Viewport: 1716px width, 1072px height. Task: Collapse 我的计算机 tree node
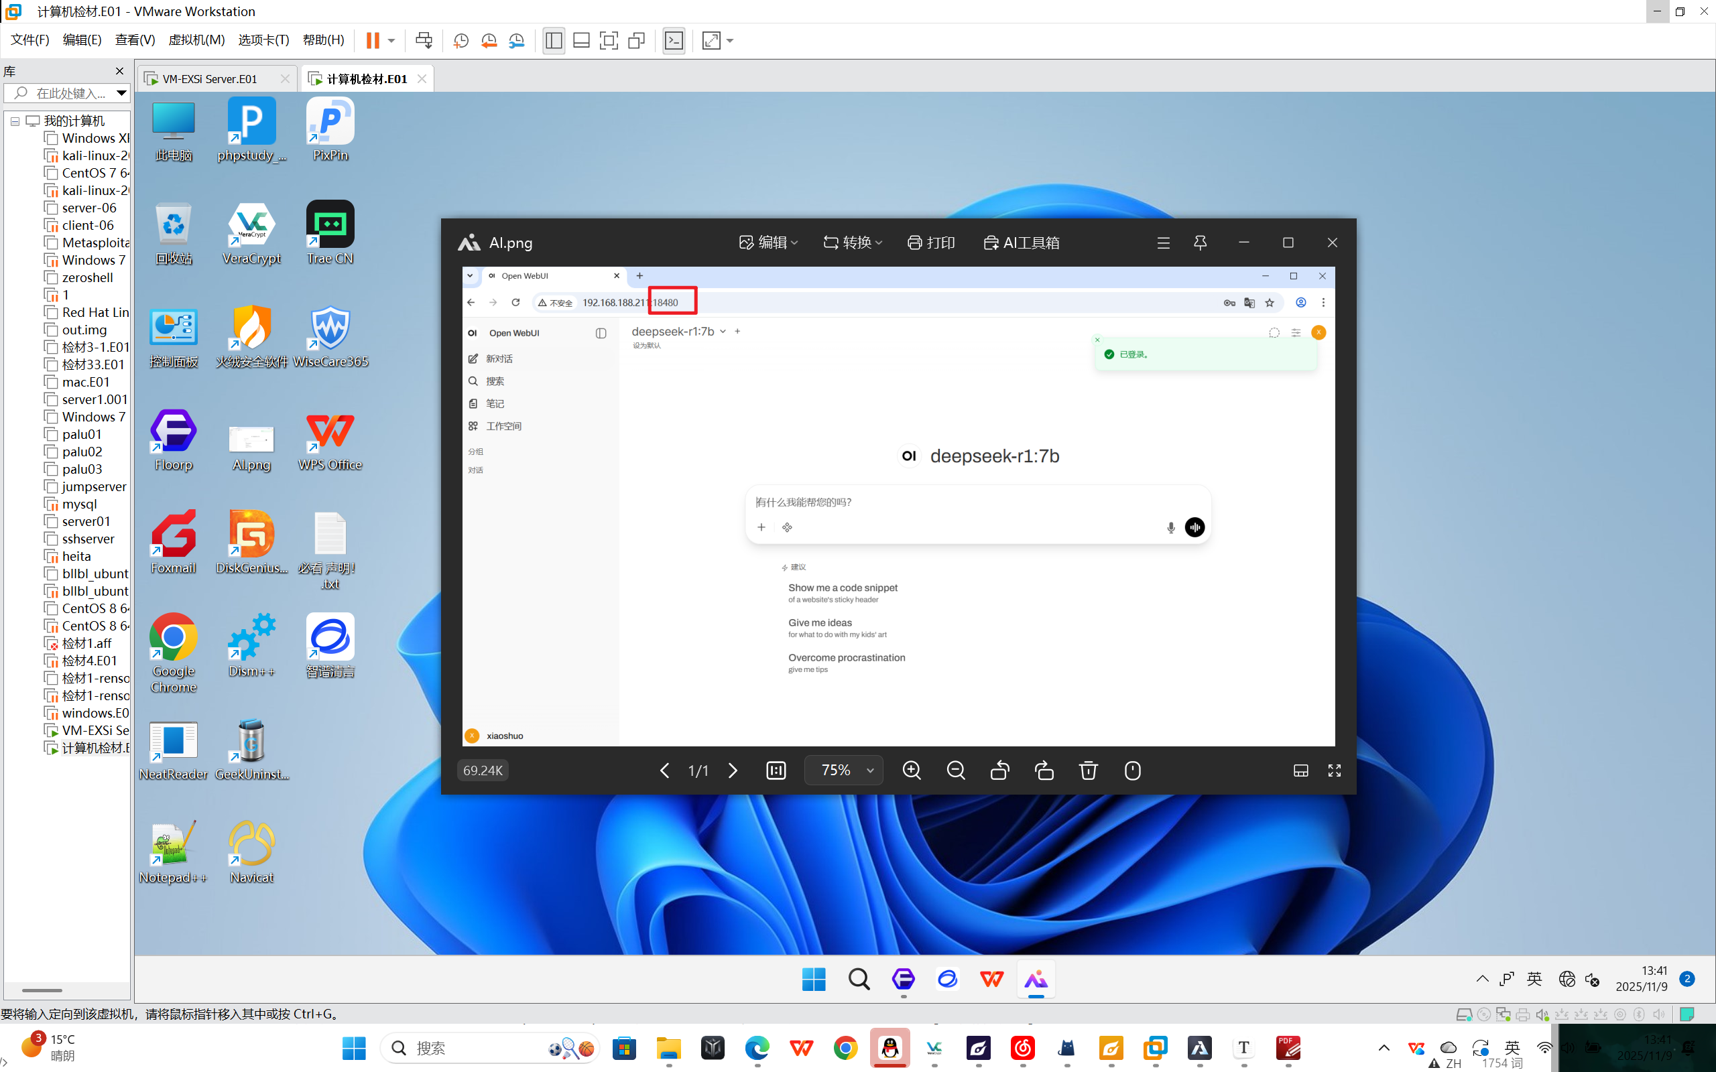tap(15, 121)
